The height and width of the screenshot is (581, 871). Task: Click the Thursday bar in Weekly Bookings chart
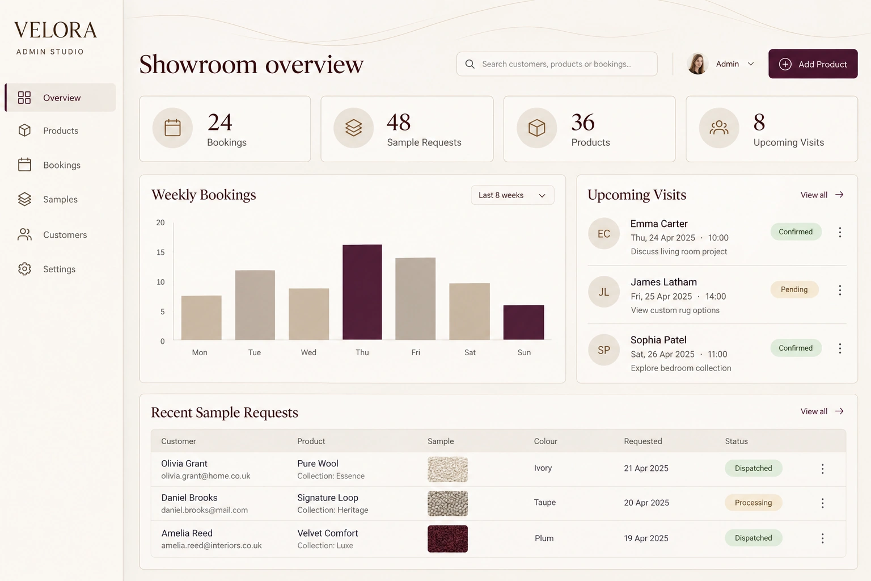[362, 292]
